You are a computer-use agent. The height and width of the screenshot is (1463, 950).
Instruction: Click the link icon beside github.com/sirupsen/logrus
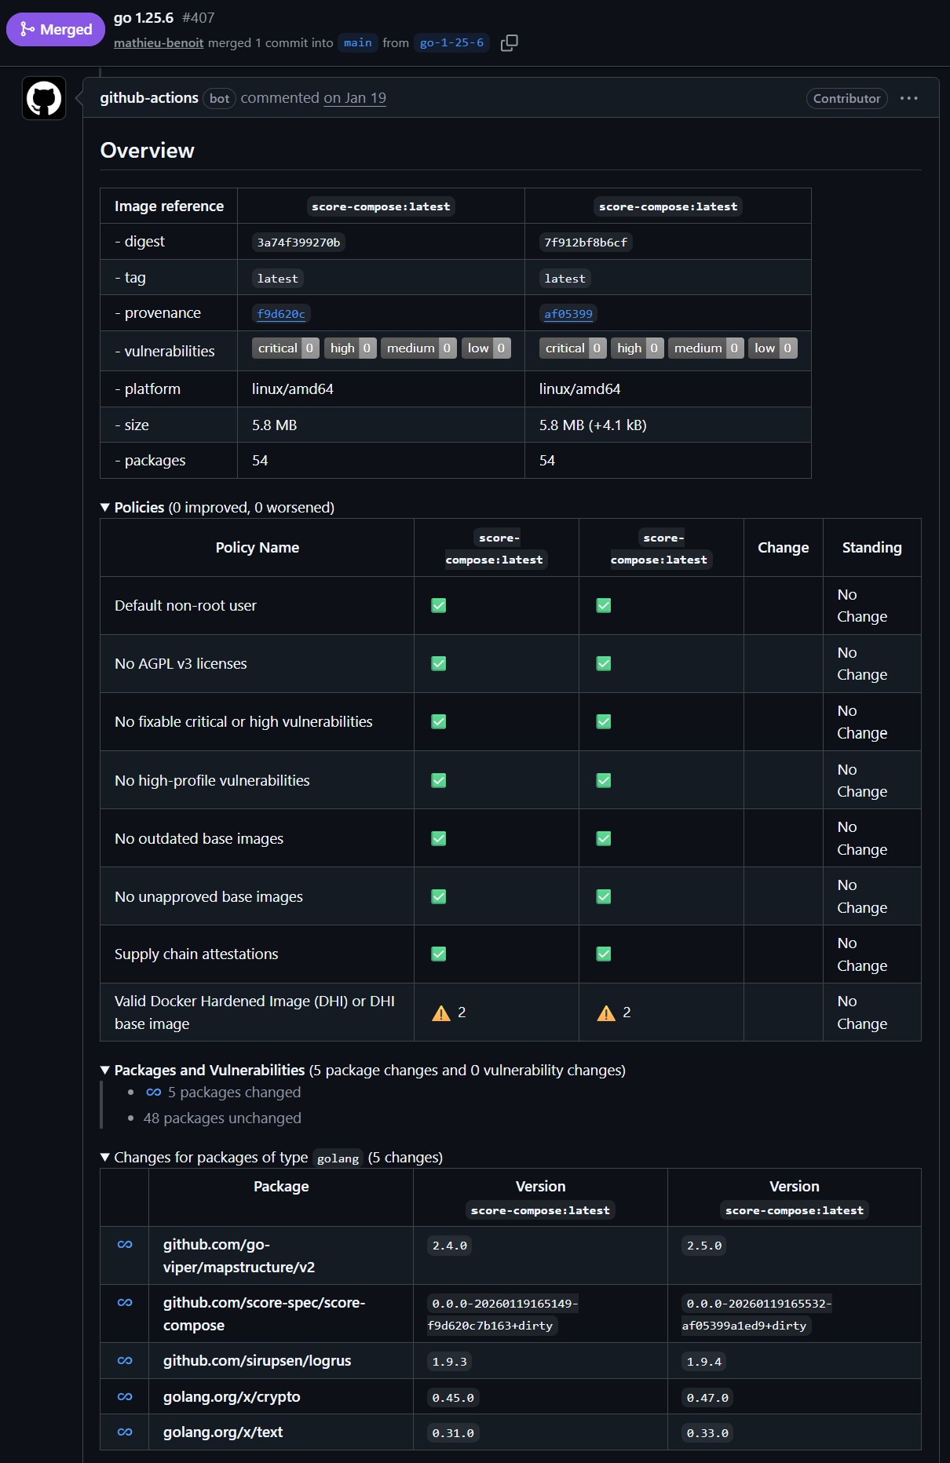click(125, 1361)
